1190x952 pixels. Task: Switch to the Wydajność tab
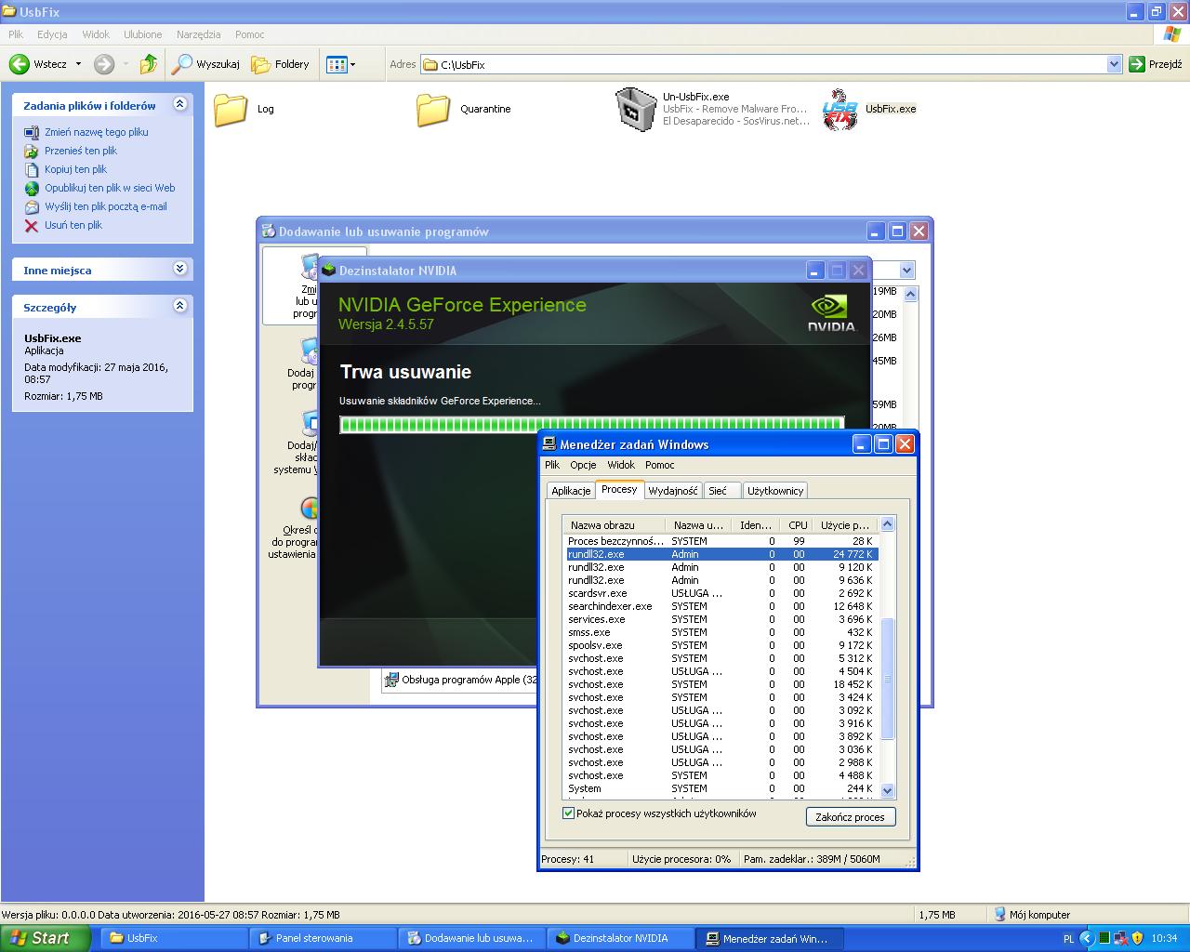[673, 491]
